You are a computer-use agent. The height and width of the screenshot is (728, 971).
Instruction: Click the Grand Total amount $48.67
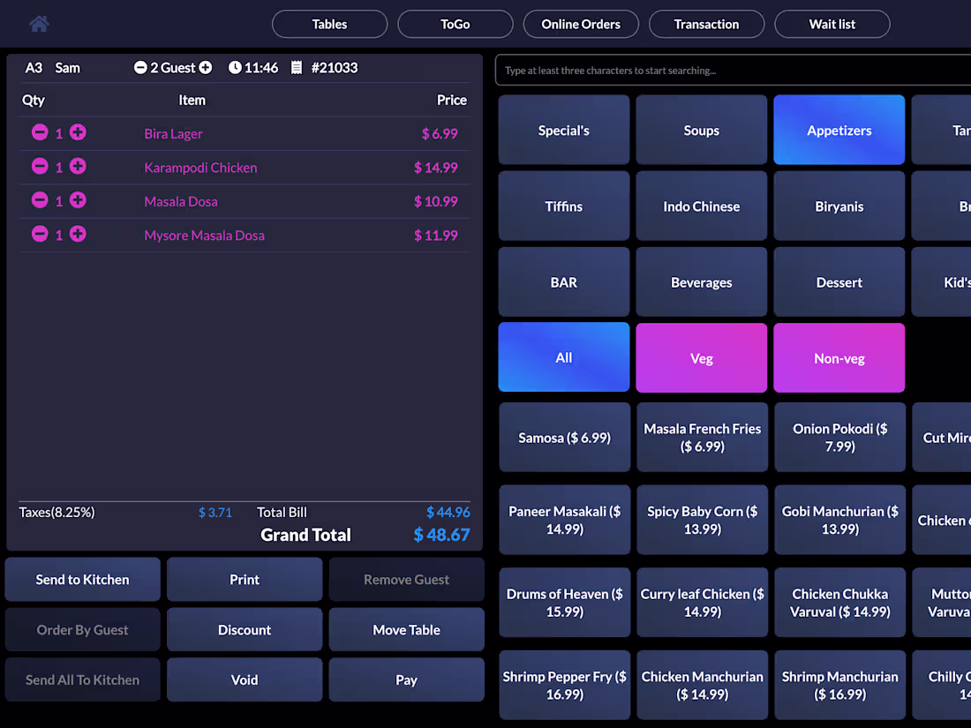[x=441, y=535]
